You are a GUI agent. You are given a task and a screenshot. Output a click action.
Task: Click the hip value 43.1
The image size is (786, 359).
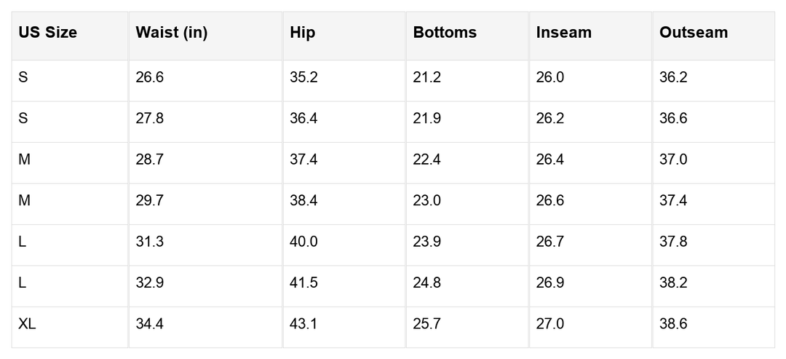303,324
